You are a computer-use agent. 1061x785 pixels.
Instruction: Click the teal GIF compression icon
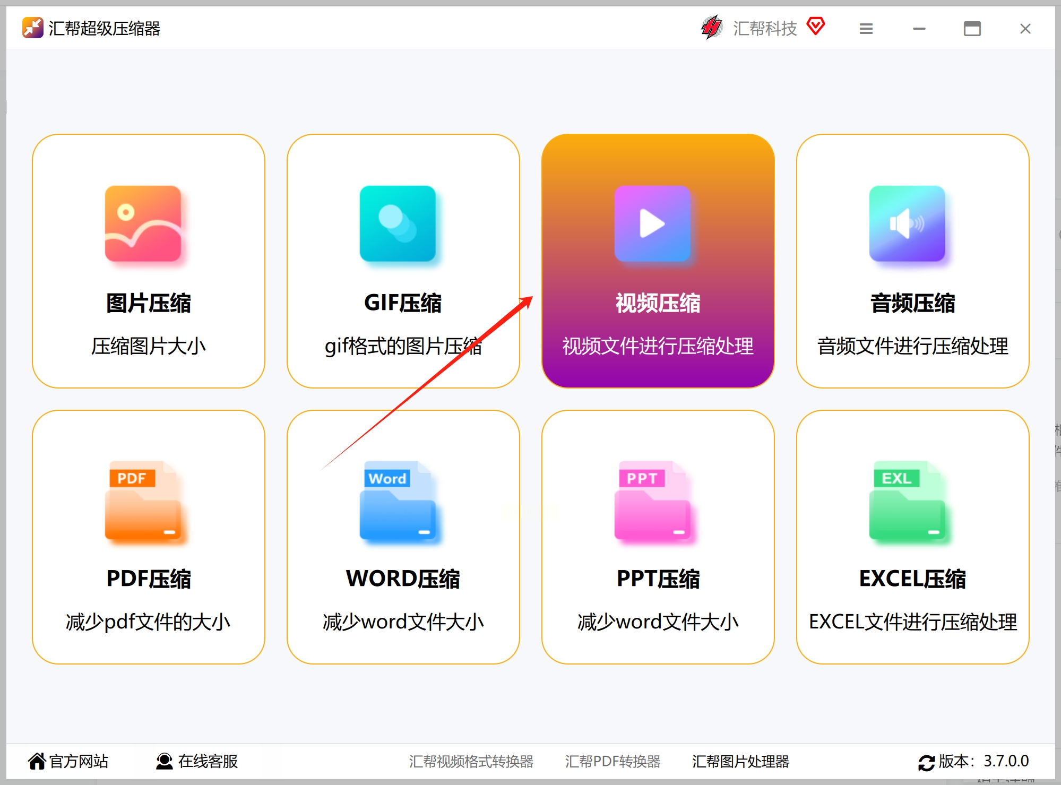coord(398,223)
